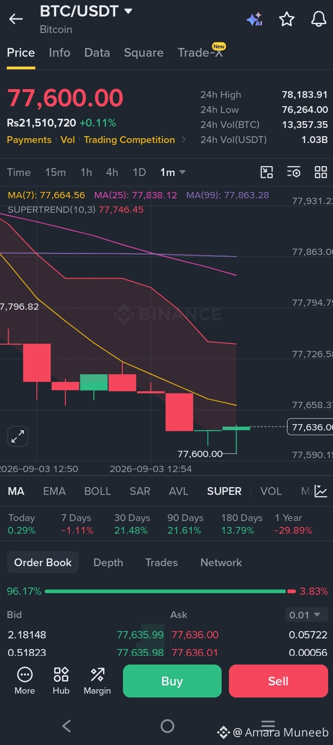The width and height of the screenshot is (333, 745).
Task: Tap the bid/ask ratio bar
Action: tap(170, 591)
